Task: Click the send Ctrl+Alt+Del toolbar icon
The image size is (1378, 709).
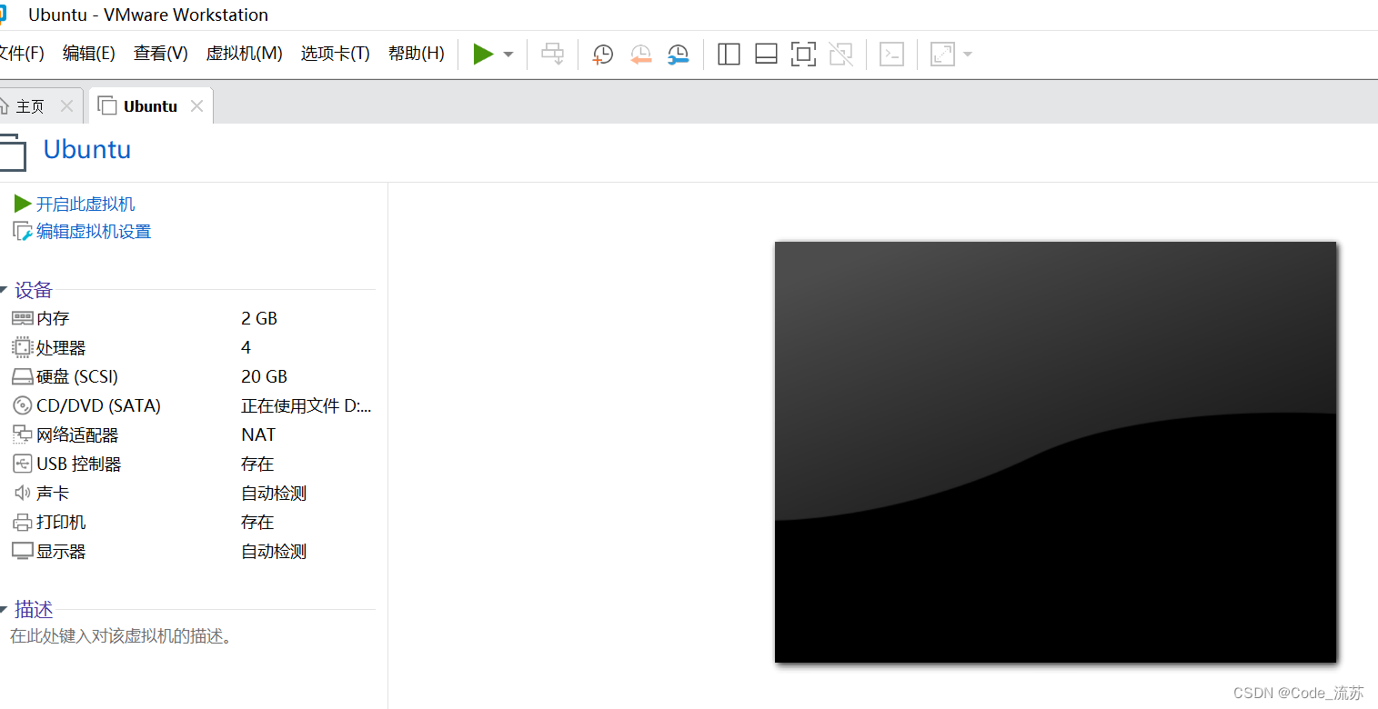Action: pos(553,55)
